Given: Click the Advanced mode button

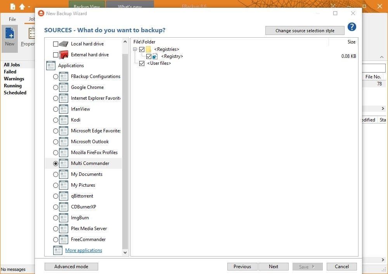Looking at the screenshot, I should 71,267.
